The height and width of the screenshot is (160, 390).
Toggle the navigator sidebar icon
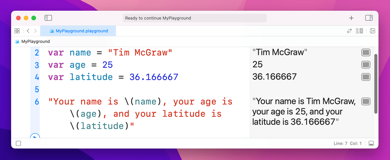coord(48,18)
